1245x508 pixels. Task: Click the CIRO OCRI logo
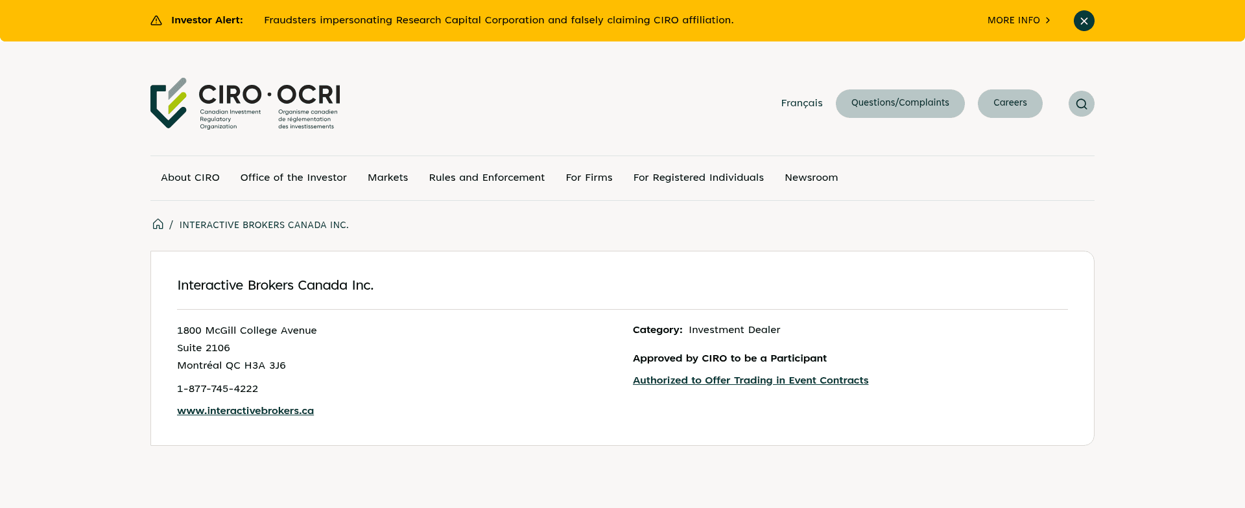245,104
